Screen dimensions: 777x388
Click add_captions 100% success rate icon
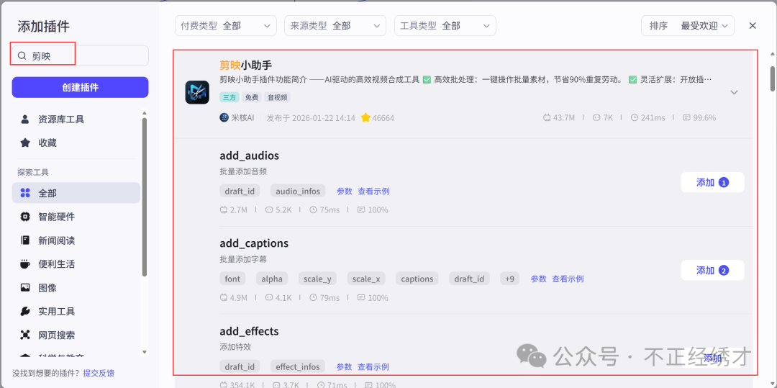[x=361, y=298]
